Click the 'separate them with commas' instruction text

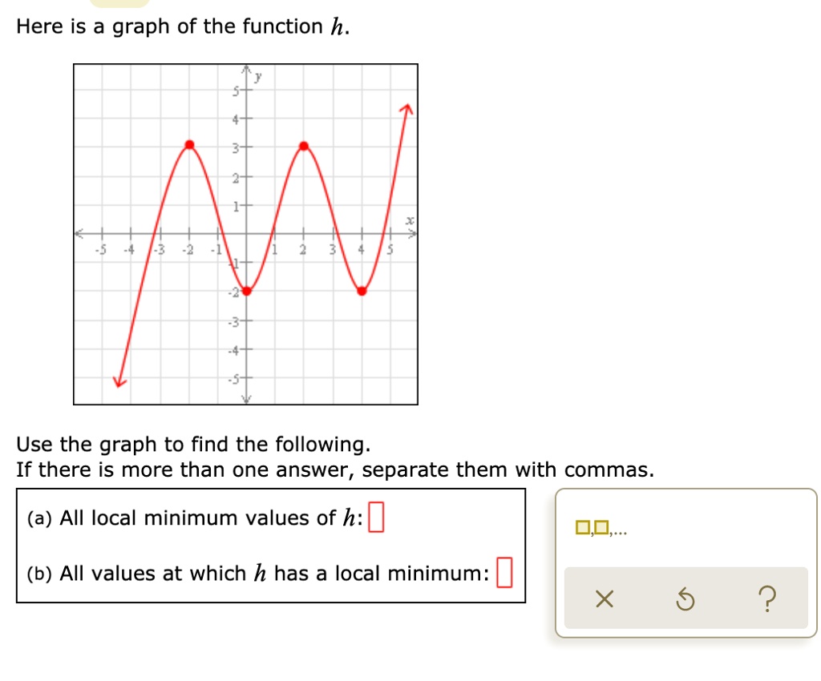508,469
